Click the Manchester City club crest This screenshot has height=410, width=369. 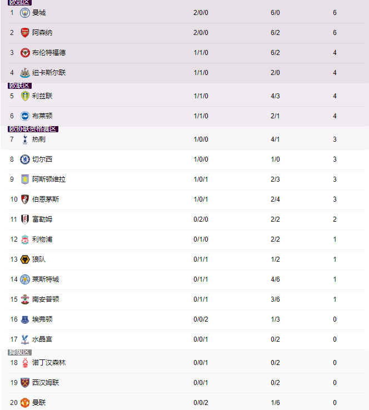pos(25,13)
